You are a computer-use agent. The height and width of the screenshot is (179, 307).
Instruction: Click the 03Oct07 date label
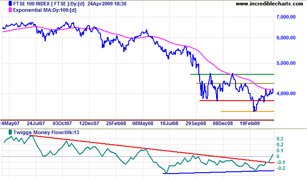[x=62, y=123]
